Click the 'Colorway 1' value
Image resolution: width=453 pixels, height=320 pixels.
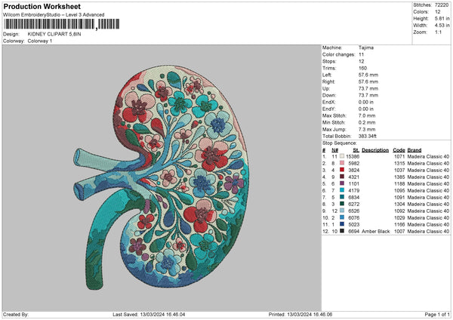[40, 41]
